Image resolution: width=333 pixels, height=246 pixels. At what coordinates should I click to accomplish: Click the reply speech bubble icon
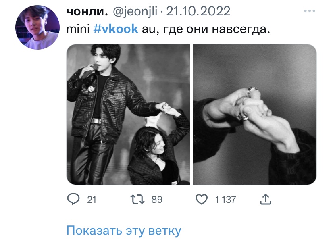pos(73,199)
